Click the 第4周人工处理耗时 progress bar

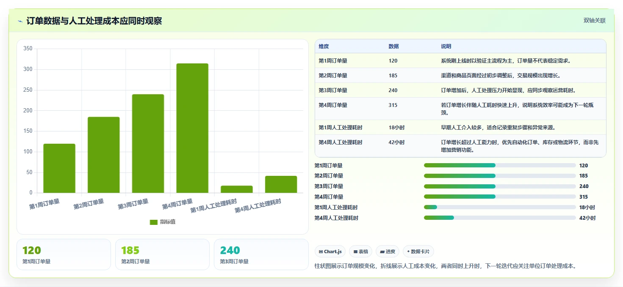500,218
